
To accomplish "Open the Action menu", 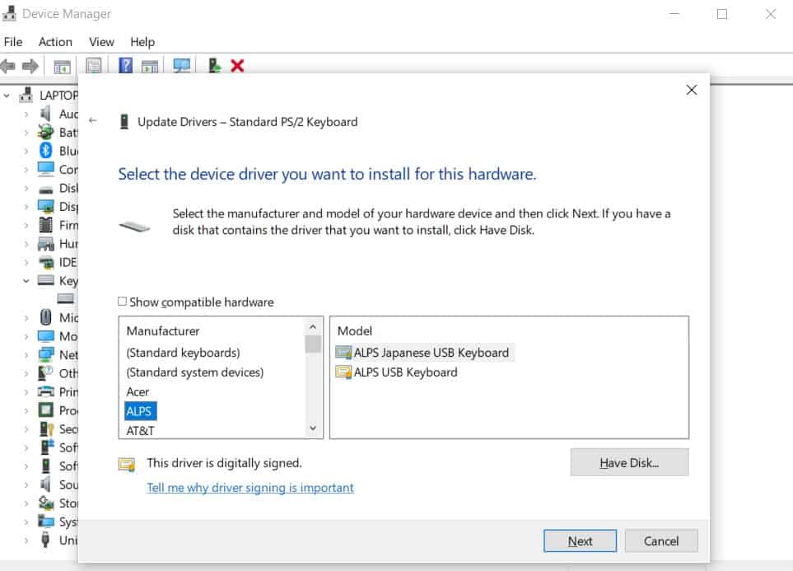I will click(x=55, y=42).
